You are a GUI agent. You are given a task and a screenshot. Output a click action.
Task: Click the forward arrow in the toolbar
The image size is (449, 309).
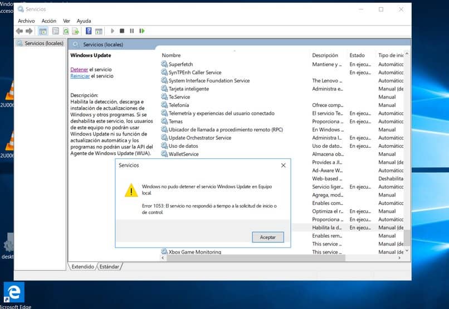(29, 31)
